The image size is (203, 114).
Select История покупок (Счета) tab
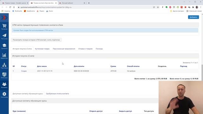coord(22,49)
